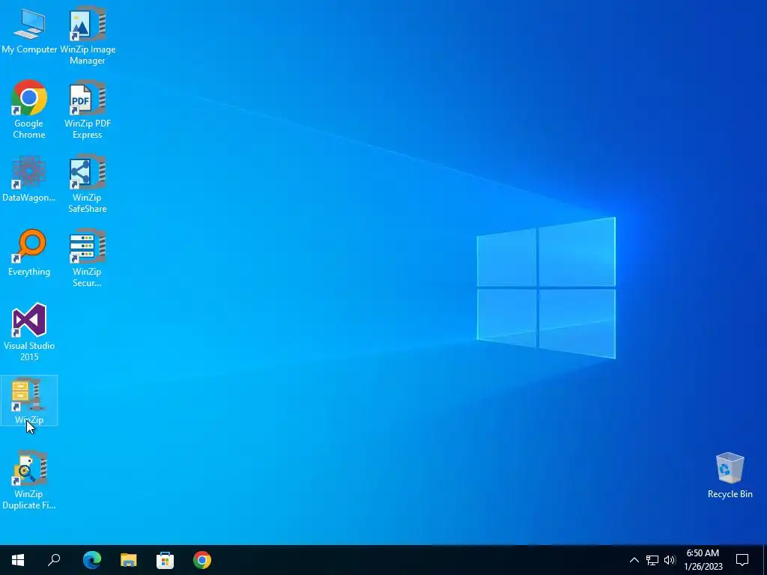The width and height of the screenshot is (767, 575).
Task: Select the WinZip Secure Backup shortcut
Action: [88, 258]
